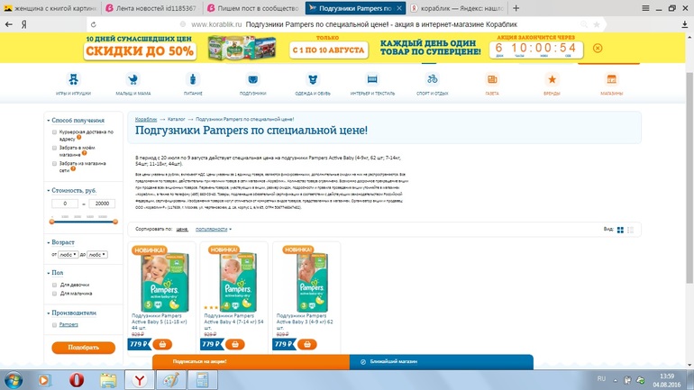This screenshot has width=694, height=390.
Task: Add Pampers Active Baby 5 to cart
Action: pos(162,344)
